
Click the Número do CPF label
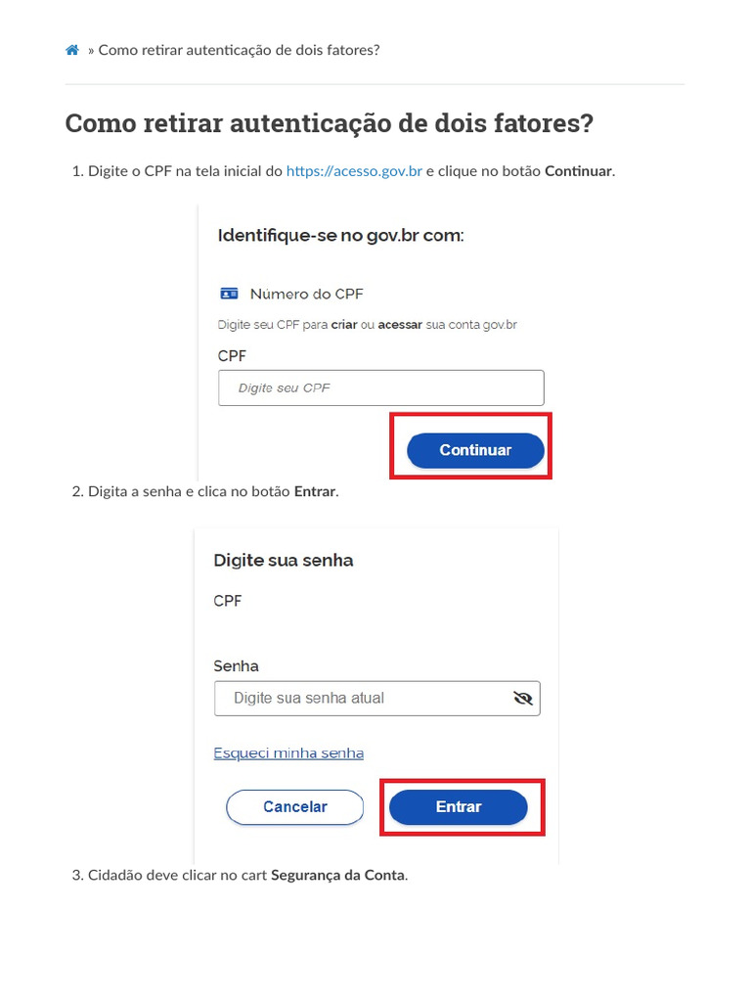[306, 294]
